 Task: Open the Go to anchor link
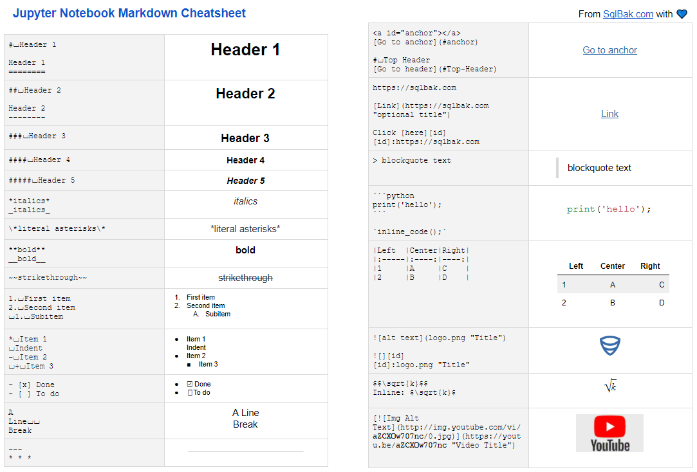click(x=609, y=50)
